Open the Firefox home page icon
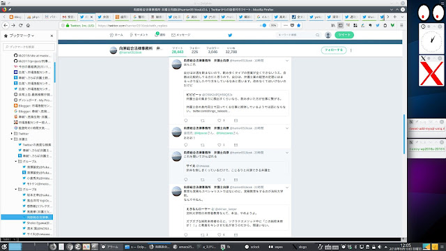 (x=28, y=25)
